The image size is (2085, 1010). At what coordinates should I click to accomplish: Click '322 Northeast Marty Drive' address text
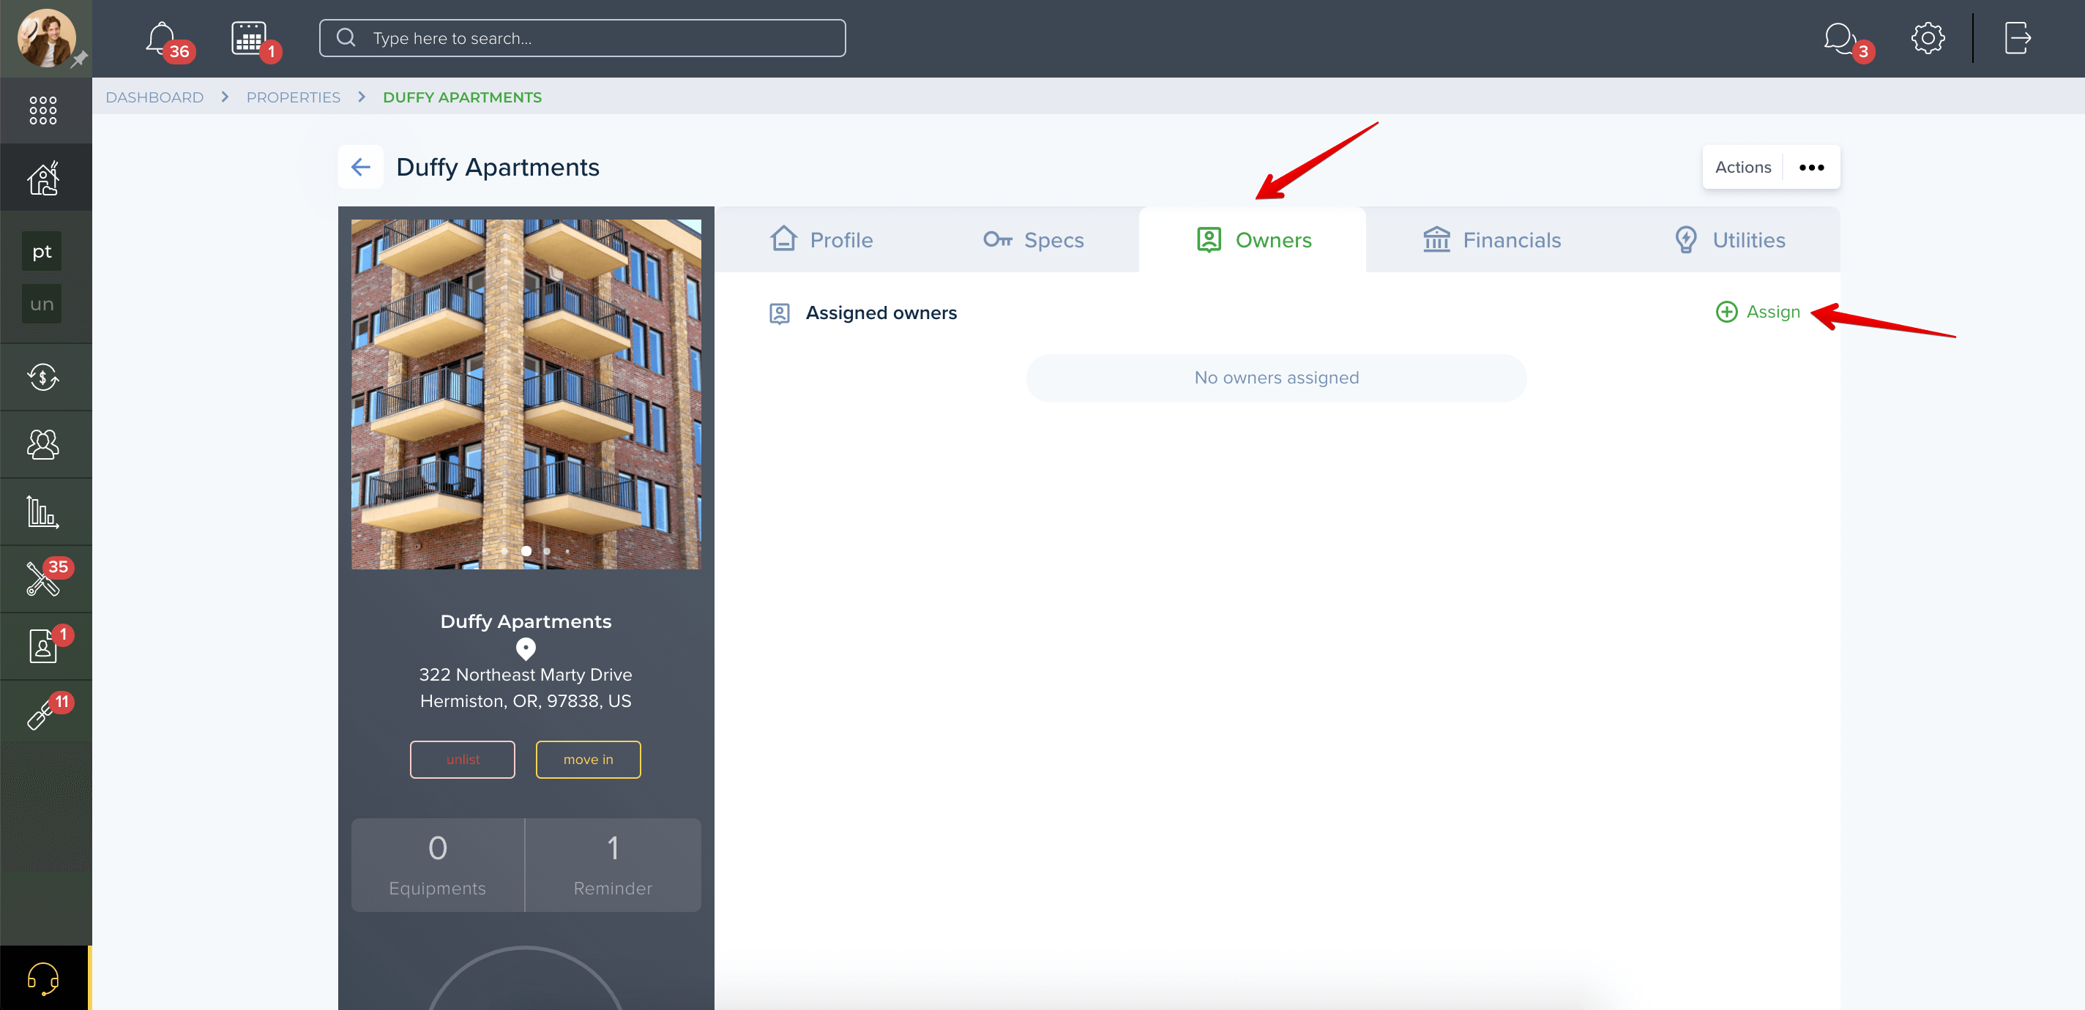[526, 675]
